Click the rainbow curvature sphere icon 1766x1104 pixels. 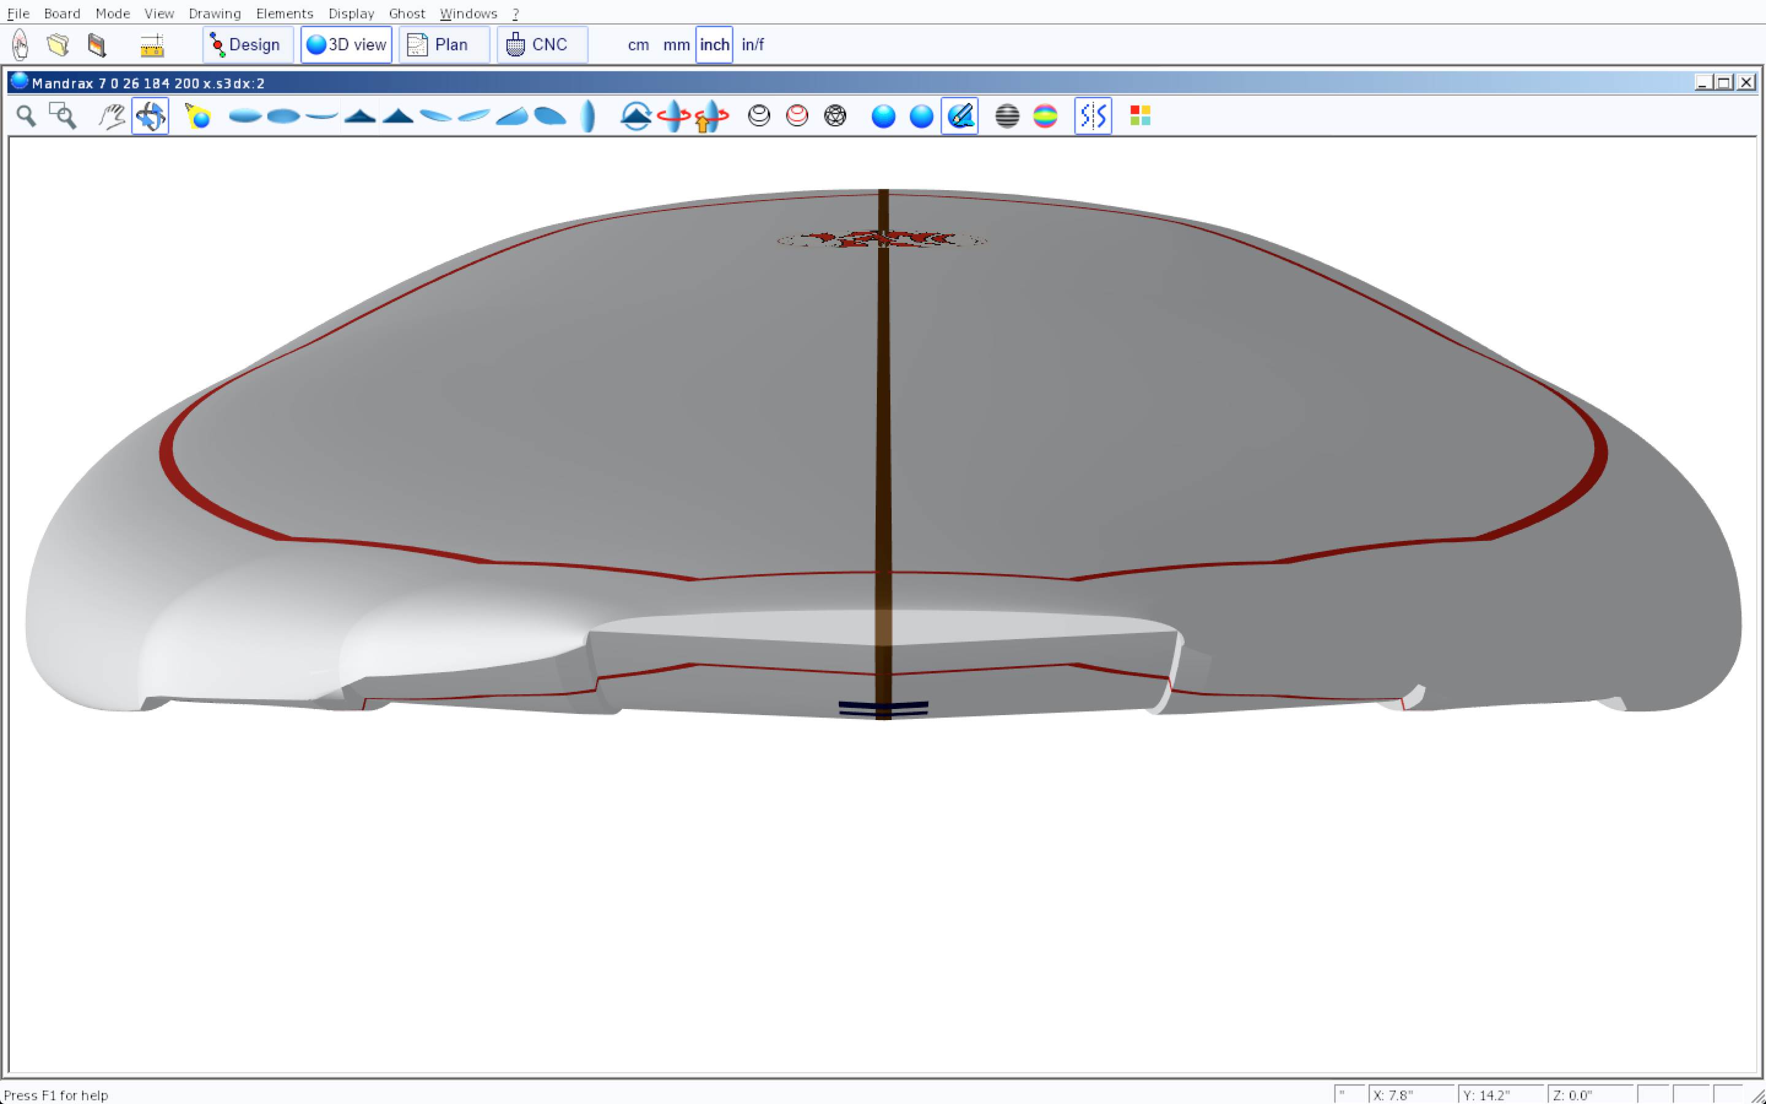click(1045, 116)
